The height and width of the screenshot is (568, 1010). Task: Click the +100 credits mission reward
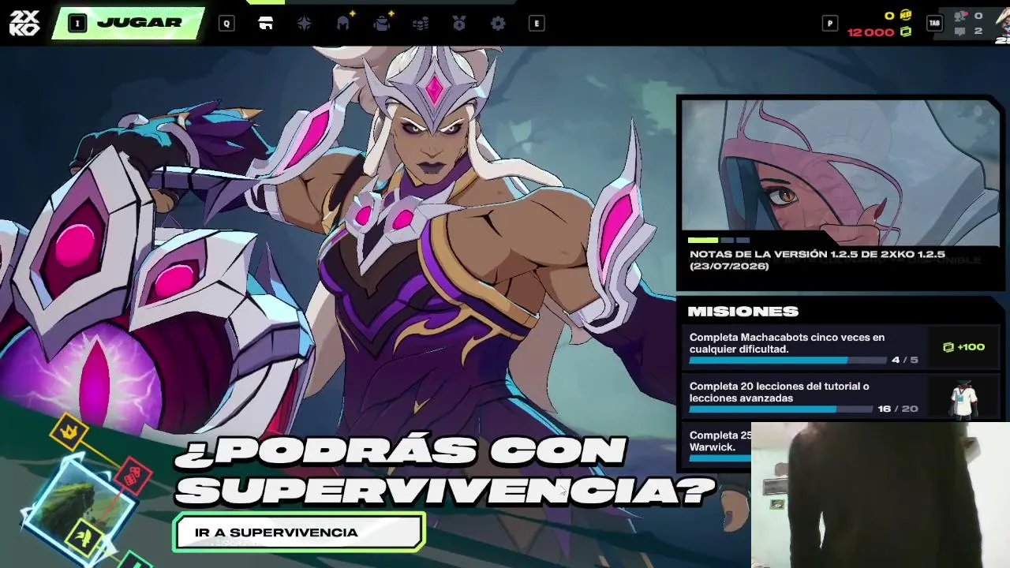point(964,347)
